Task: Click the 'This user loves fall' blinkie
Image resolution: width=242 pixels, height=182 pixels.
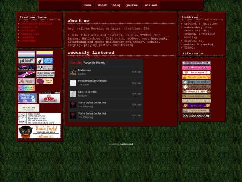Action: point(196,77)
